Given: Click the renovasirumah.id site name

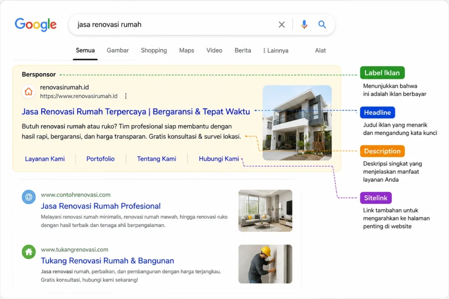Looking at the screenshot, I should pyautogui.click(x=64, y=87).
